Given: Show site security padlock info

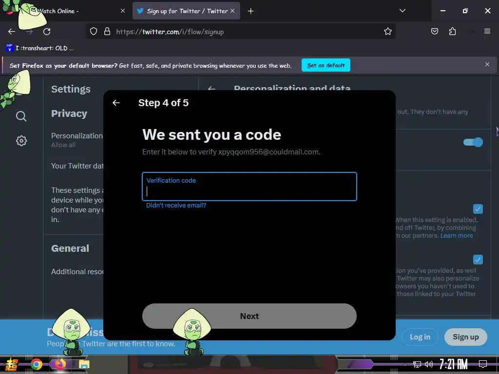Looking at the screenshot, I should (107, 32).
